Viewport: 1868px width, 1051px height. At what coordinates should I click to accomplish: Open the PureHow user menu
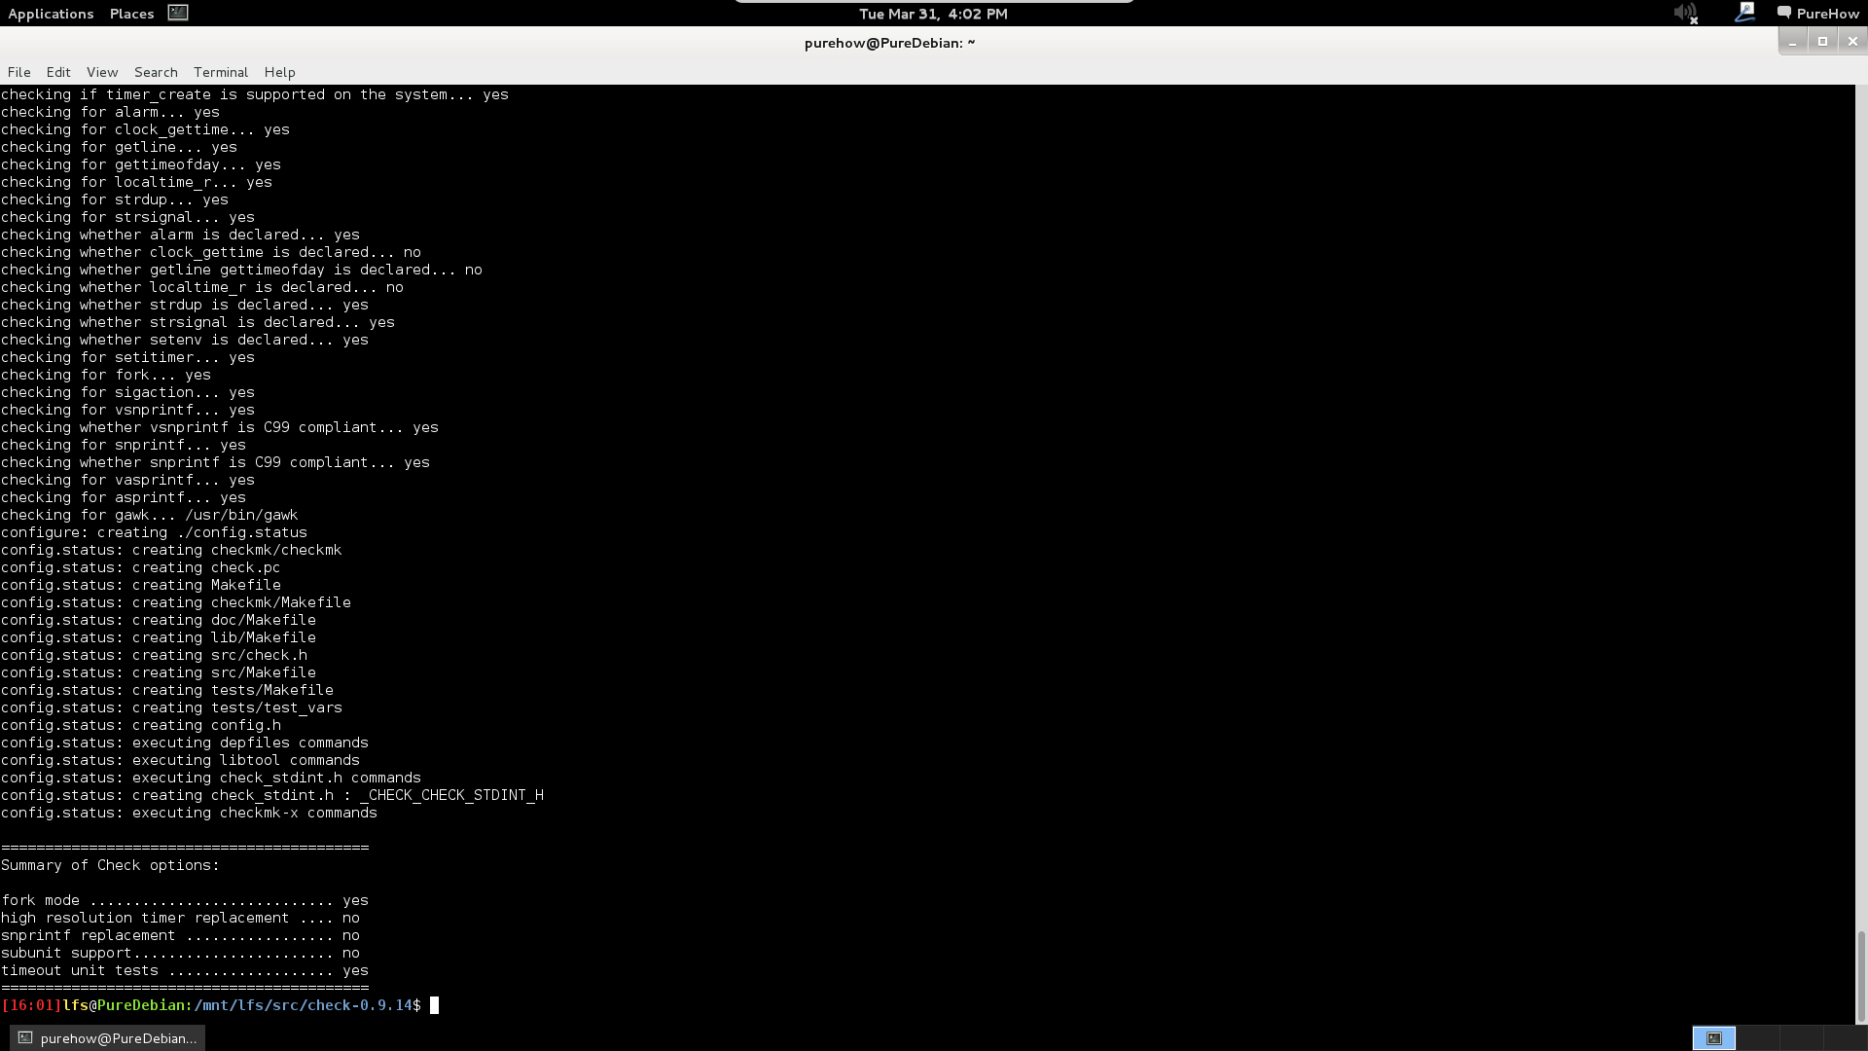(x=1827, y=14)
